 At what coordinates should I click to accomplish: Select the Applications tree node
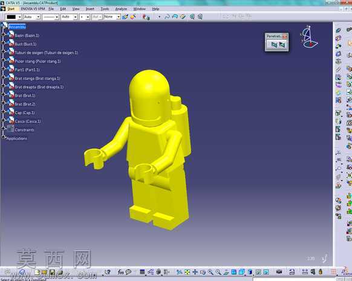(16, 138)
